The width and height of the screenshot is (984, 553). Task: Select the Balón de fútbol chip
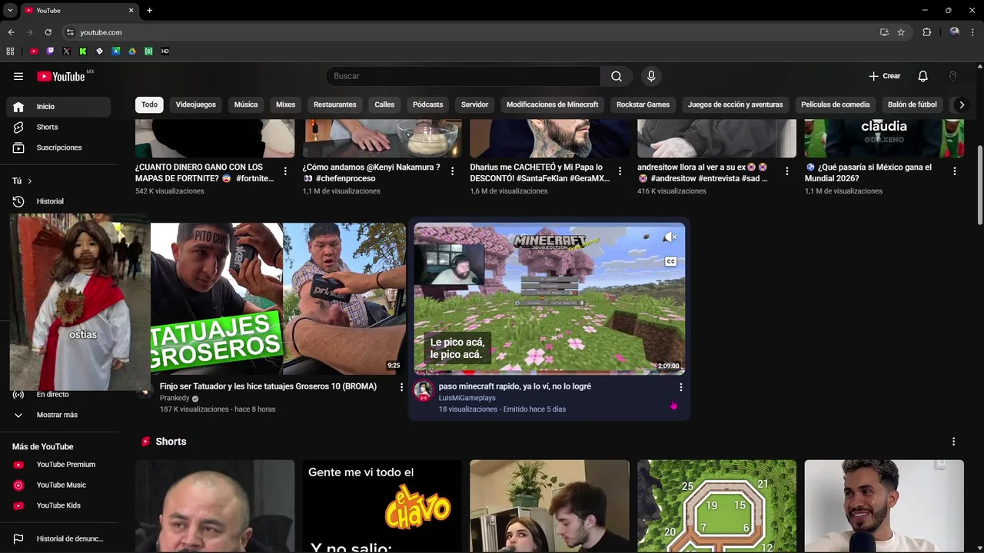coord(913,104)
